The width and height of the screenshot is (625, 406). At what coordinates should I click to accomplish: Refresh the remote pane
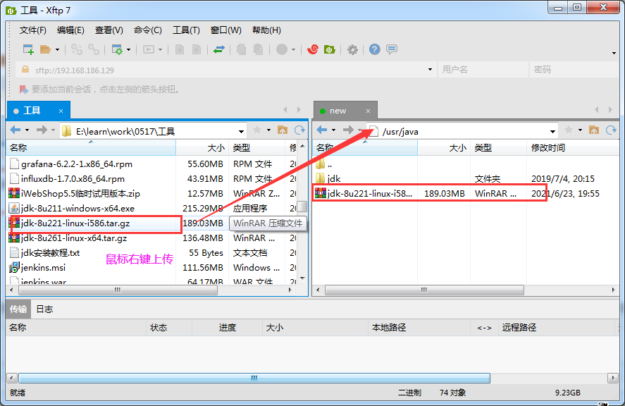(611, 130)
